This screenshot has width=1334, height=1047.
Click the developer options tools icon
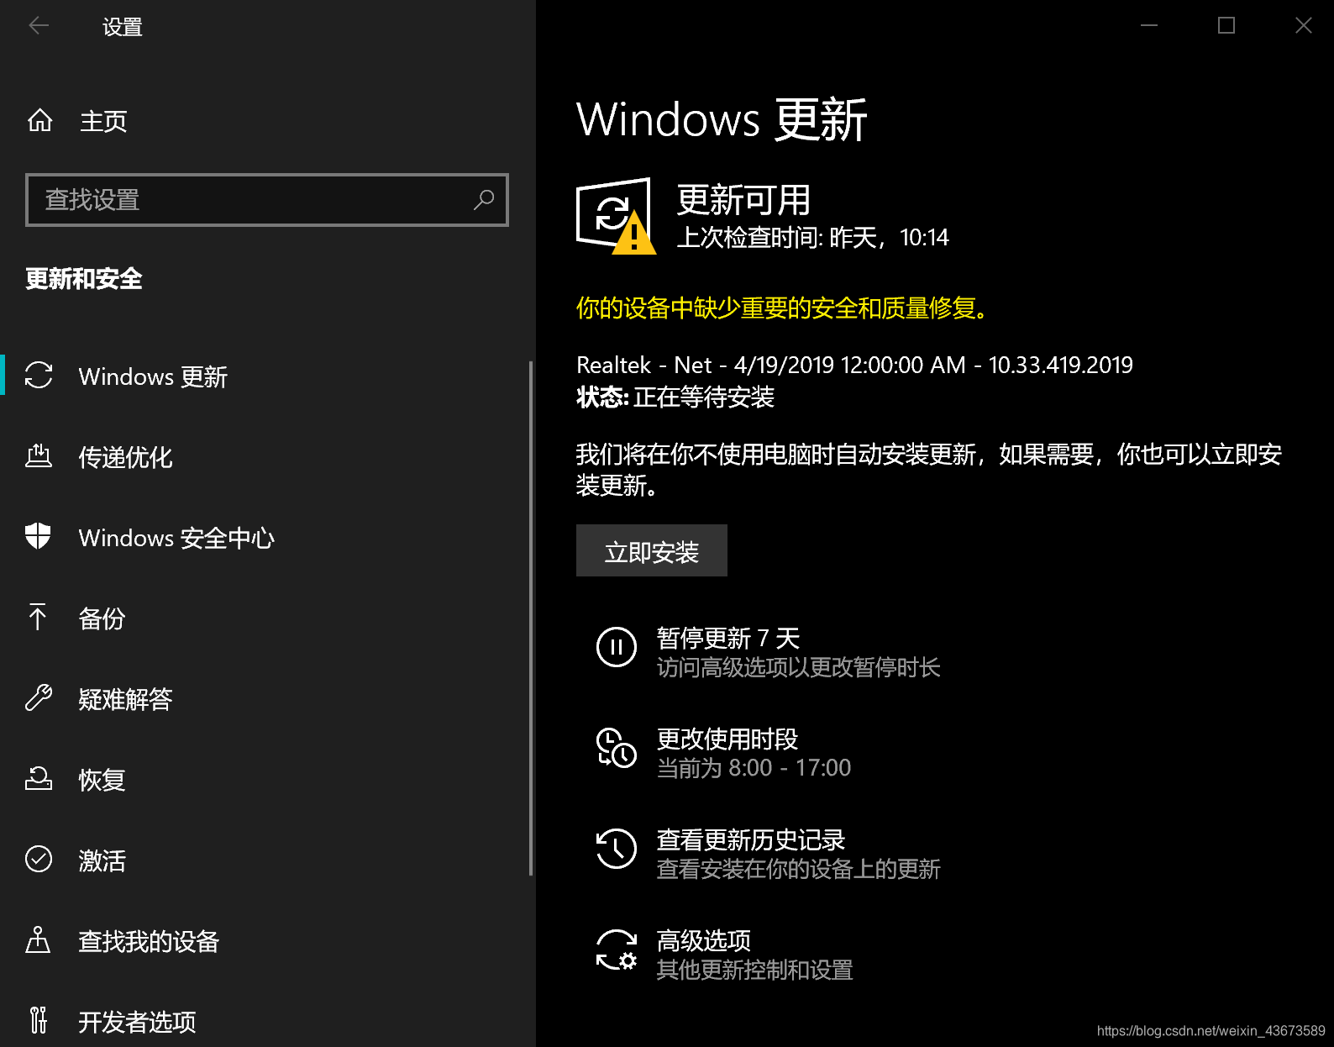click(x=38, y=1020)
